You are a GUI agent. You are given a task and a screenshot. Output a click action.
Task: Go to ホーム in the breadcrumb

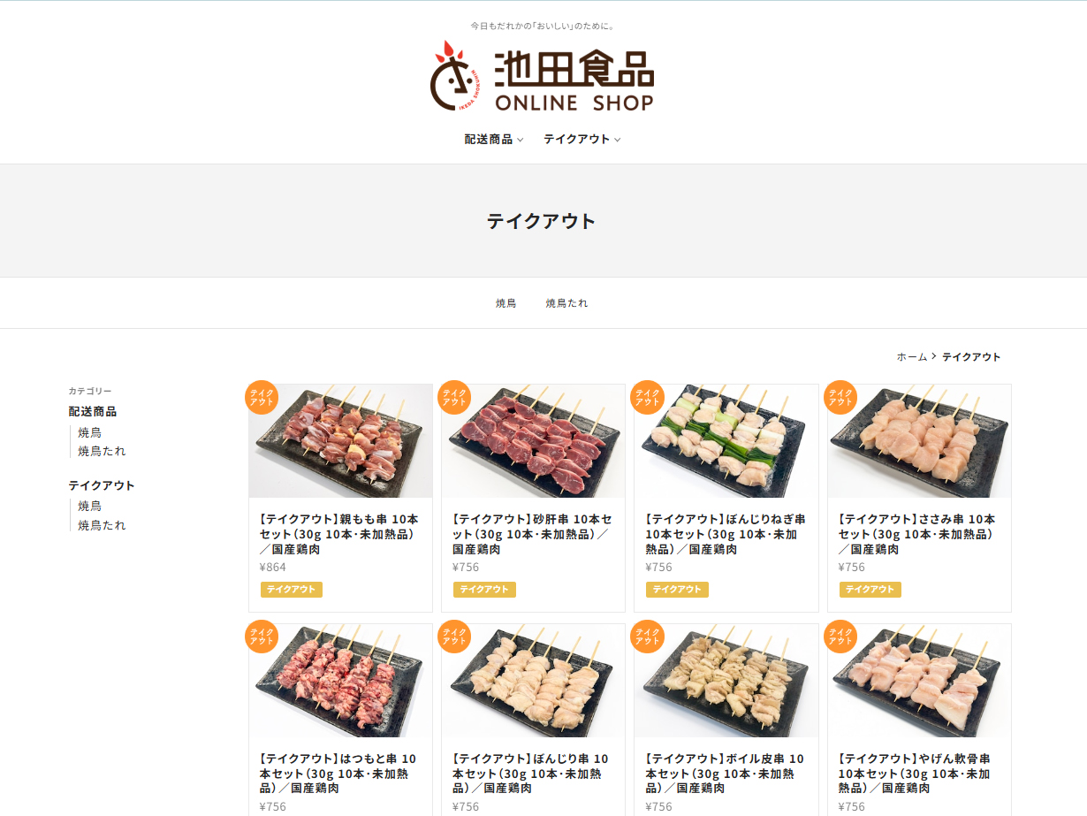click(912, 357)
